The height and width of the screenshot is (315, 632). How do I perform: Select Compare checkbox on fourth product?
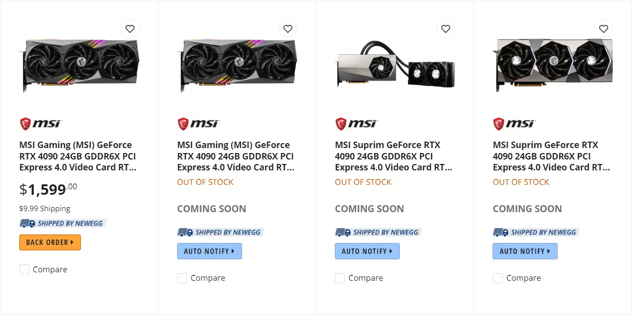(498, 278)
